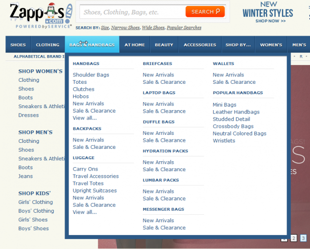Select the At Home navigation tab

point(135,45)
